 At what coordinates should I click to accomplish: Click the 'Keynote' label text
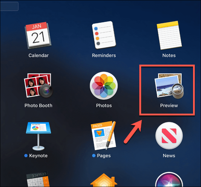(38, 156)
